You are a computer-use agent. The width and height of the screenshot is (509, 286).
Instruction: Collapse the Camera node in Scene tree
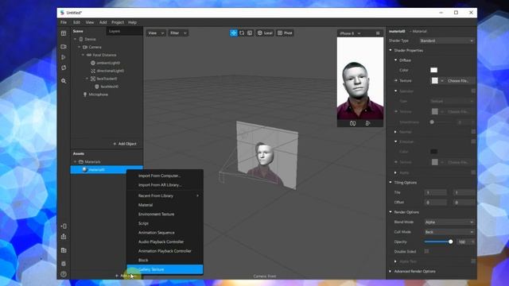click(x=79, y=47)
